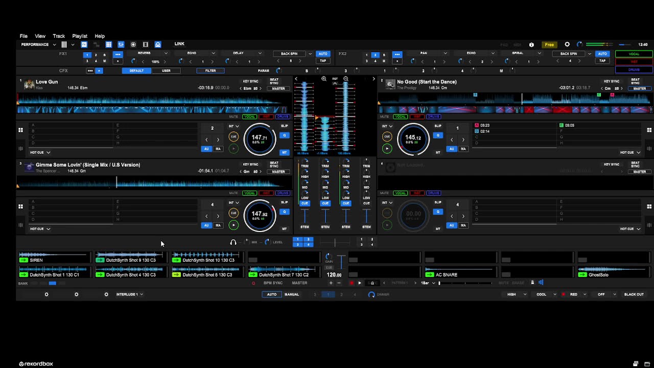Select MANUAL lighting mode
The width and height of the screenshot is (654, 368).
click(292, 294)
